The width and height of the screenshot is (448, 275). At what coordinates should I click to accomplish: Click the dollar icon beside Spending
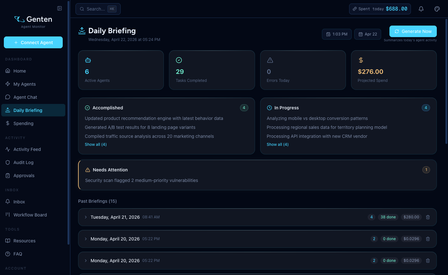tap(8, 123)
